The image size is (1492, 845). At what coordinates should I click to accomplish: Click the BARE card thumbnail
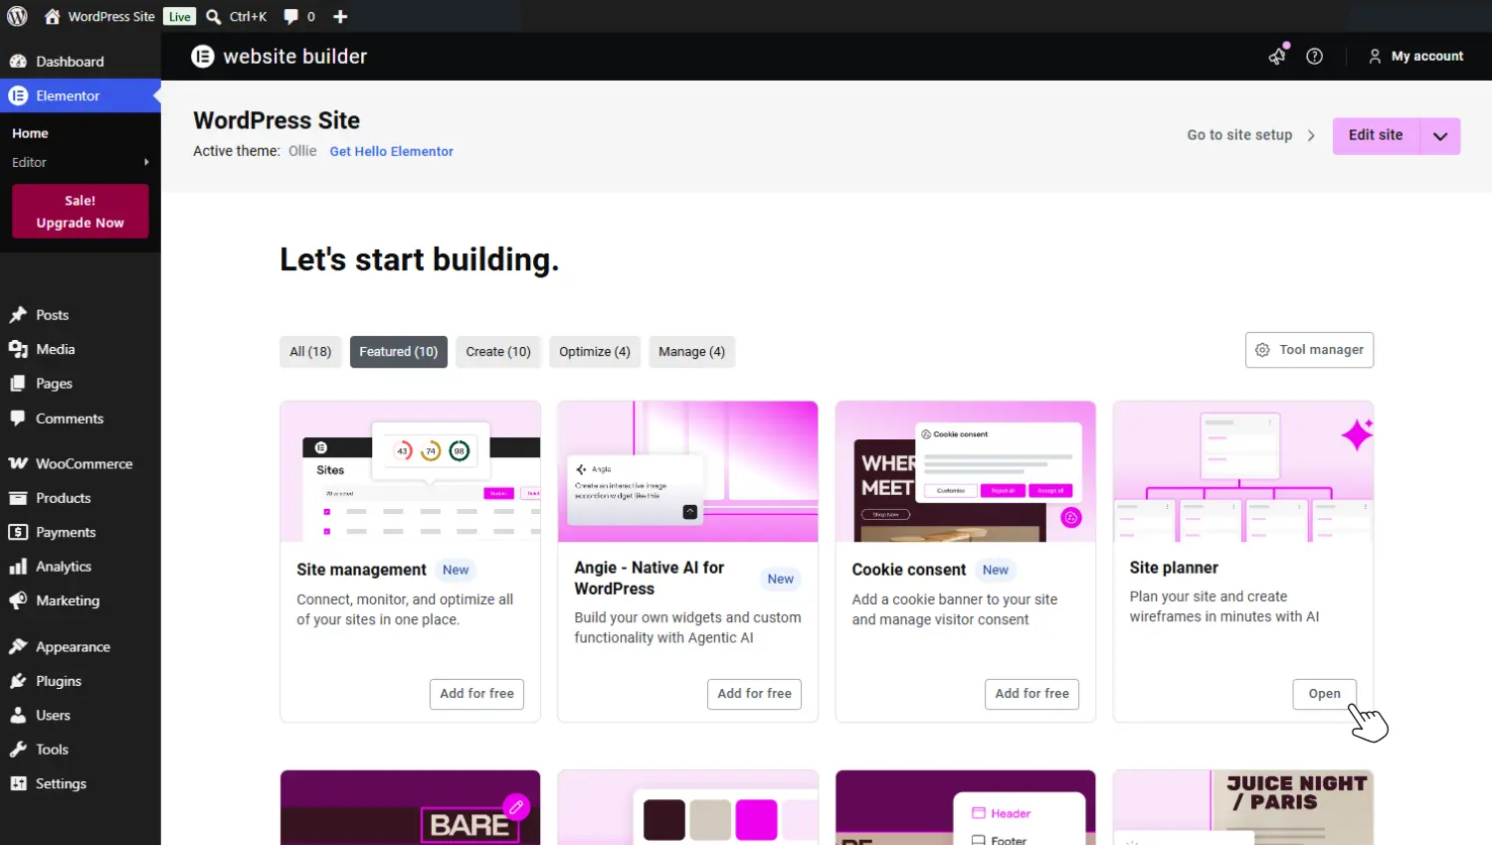[x=410, y=807]
